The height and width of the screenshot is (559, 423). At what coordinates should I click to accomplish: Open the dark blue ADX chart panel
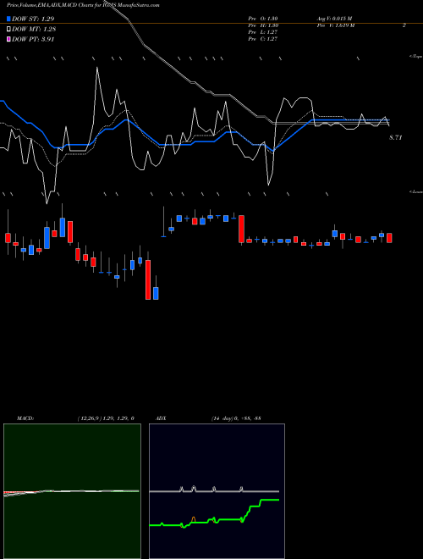[x=217, y=491]
